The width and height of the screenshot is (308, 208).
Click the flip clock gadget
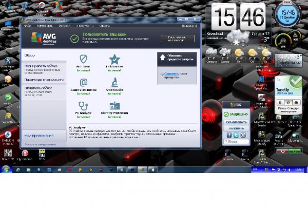click(x=239, y=17)
